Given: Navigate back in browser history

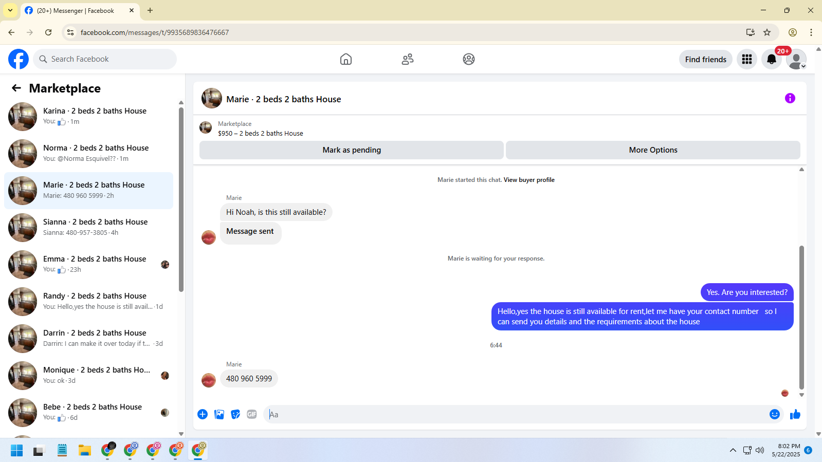Looking at the screenshot, I should coord(11,32).
